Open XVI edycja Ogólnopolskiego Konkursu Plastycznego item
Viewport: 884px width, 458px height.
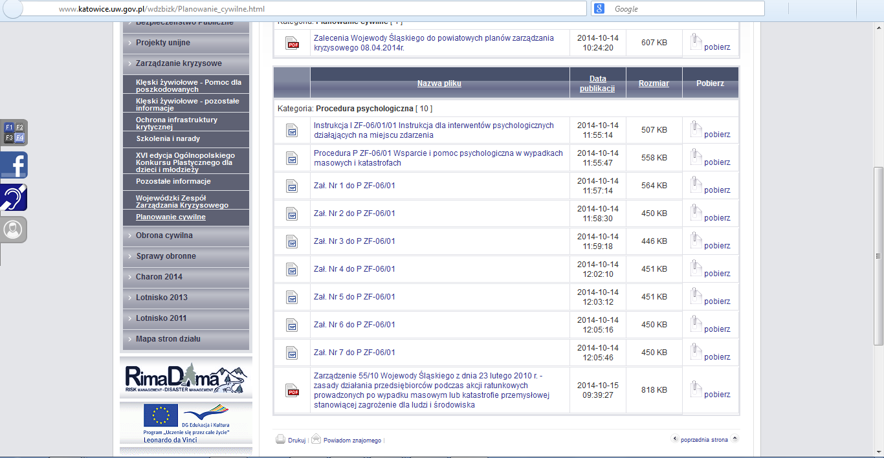(x=185, y=162)
